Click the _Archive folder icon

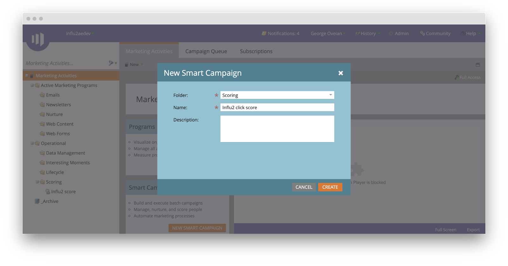(x=37, y=201)
